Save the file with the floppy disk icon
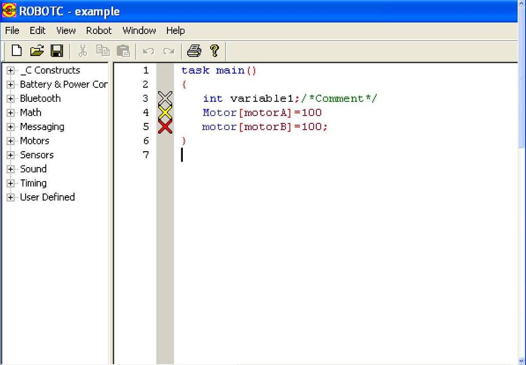This screenshot has width=526, height=365. coord(57,51)
